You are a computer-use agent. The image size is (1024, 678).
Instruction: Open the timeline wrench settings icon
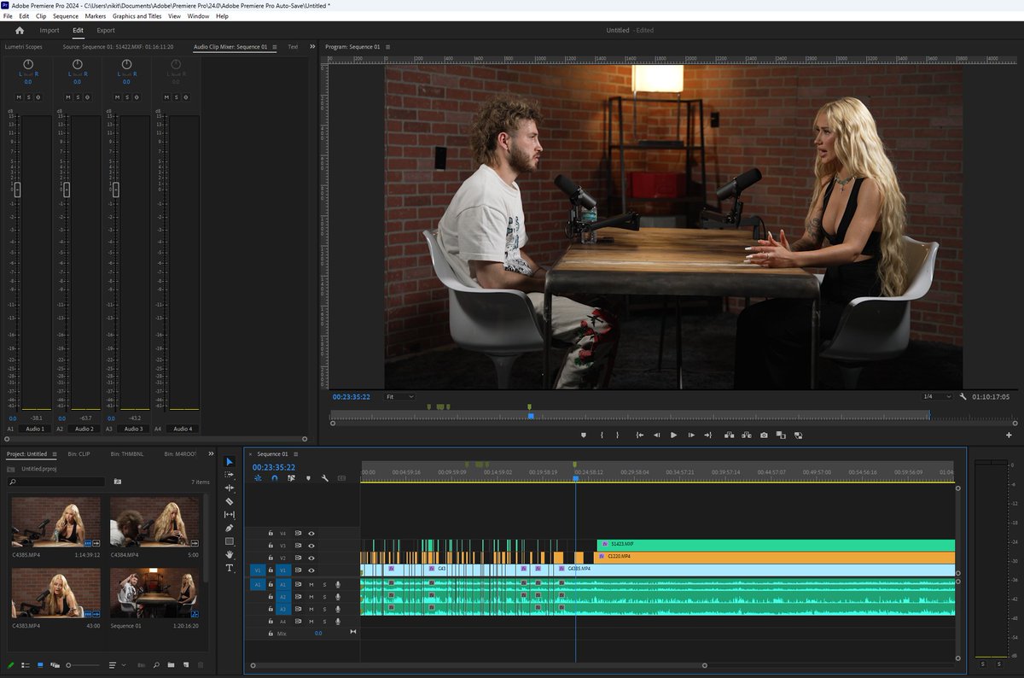point(324,478)
